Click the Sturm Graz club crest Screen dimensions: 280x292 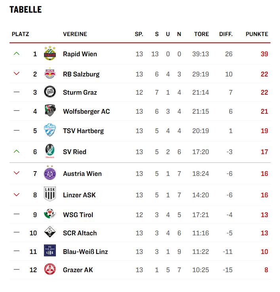point(50,92)
